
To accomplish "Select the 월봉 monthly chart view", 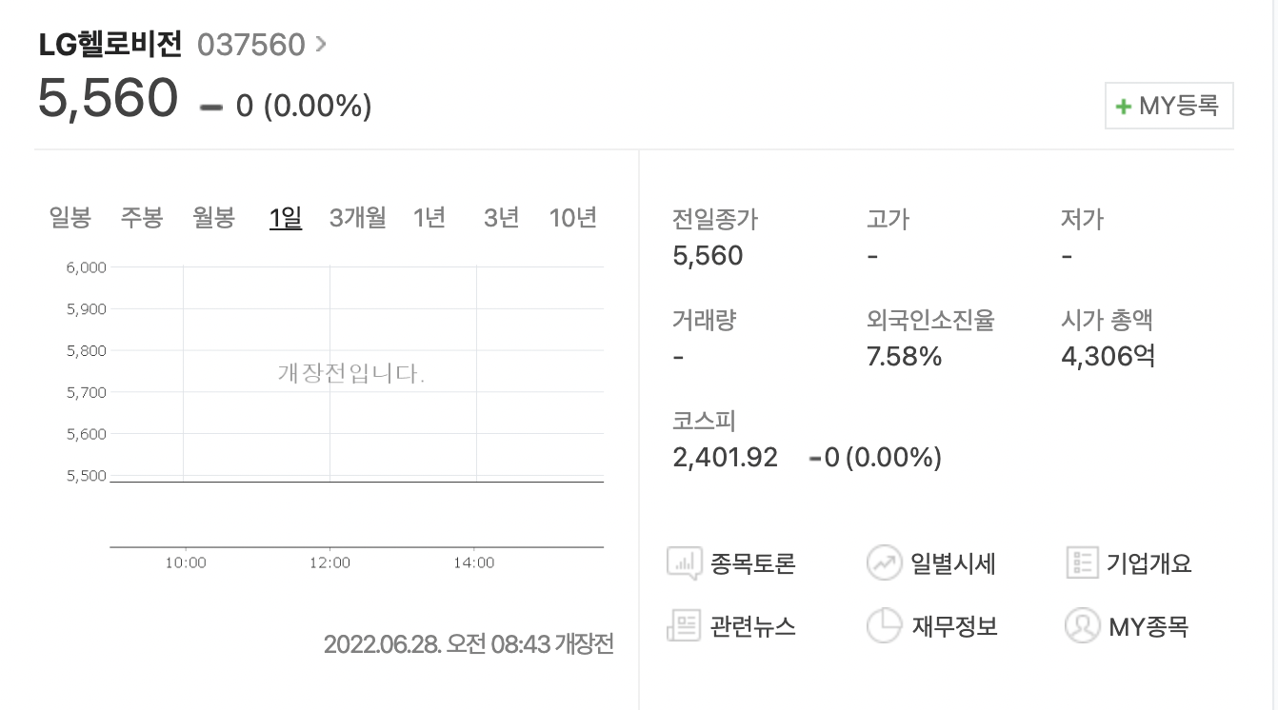I will tap(213, 217).
